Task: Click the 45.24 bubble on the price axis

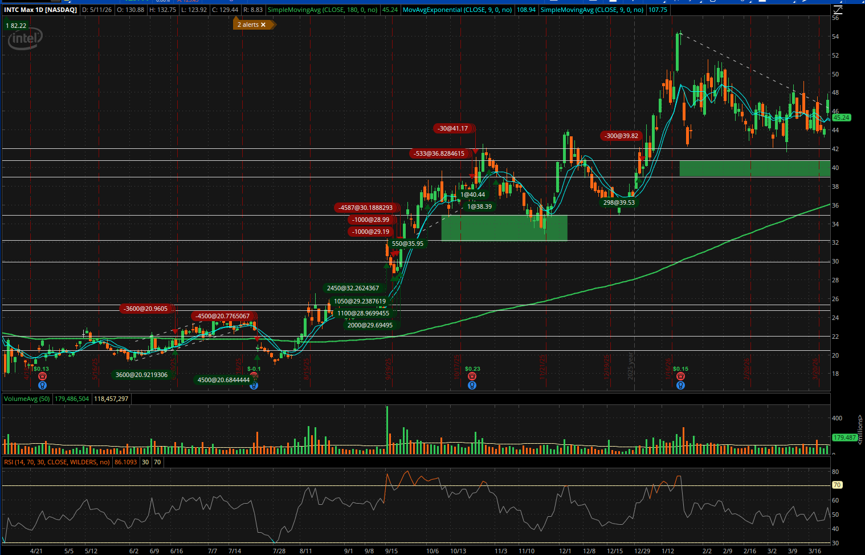Action: tap(841, 118)
